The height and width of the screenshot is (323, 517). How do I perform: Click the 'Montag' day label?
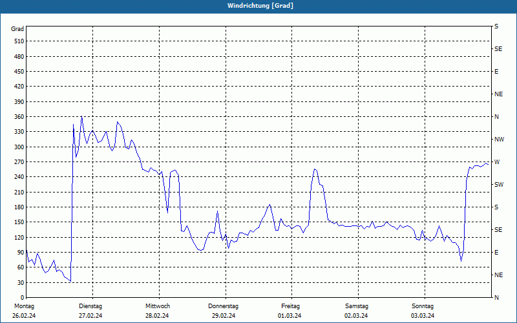(24, 306)
